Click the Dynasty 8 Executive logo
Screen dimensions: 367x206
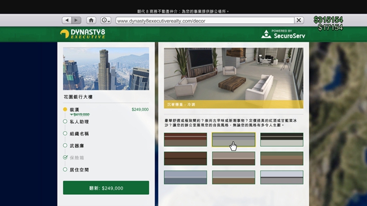tap(82, 34)
